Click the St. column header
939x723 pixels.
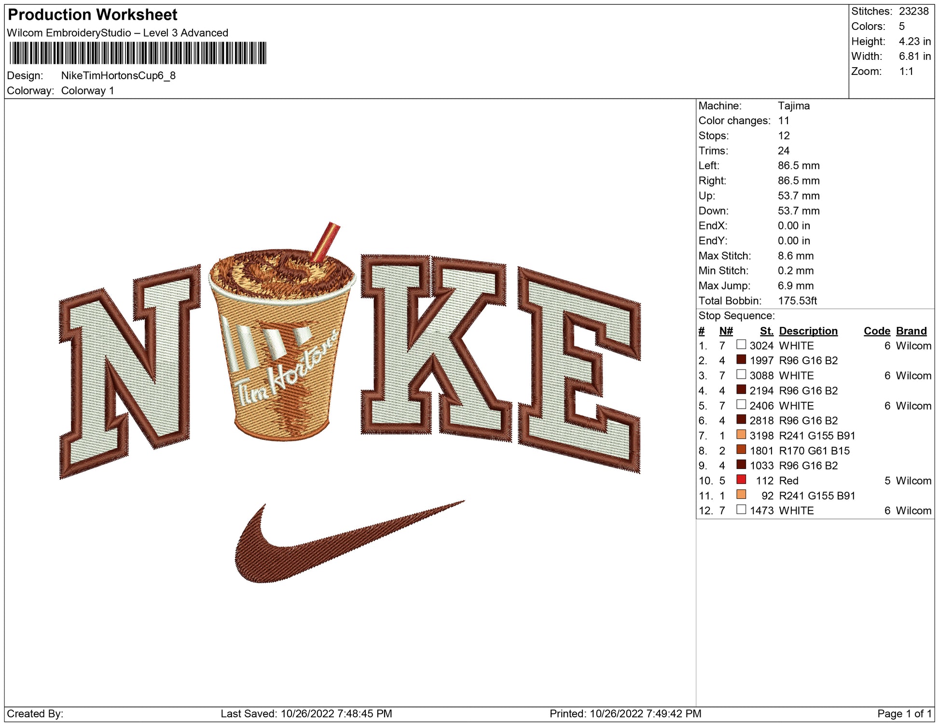766,331
